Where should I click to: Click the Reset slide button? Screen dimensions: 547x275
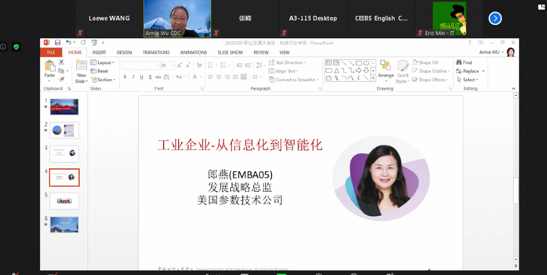click(99, 71)
